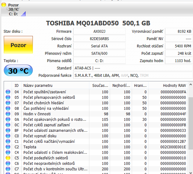Click the ID column header
The image size is (193, 174).
16,85
